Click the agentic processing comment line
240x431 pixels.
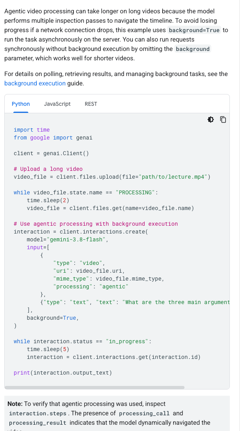click(96, 224)
